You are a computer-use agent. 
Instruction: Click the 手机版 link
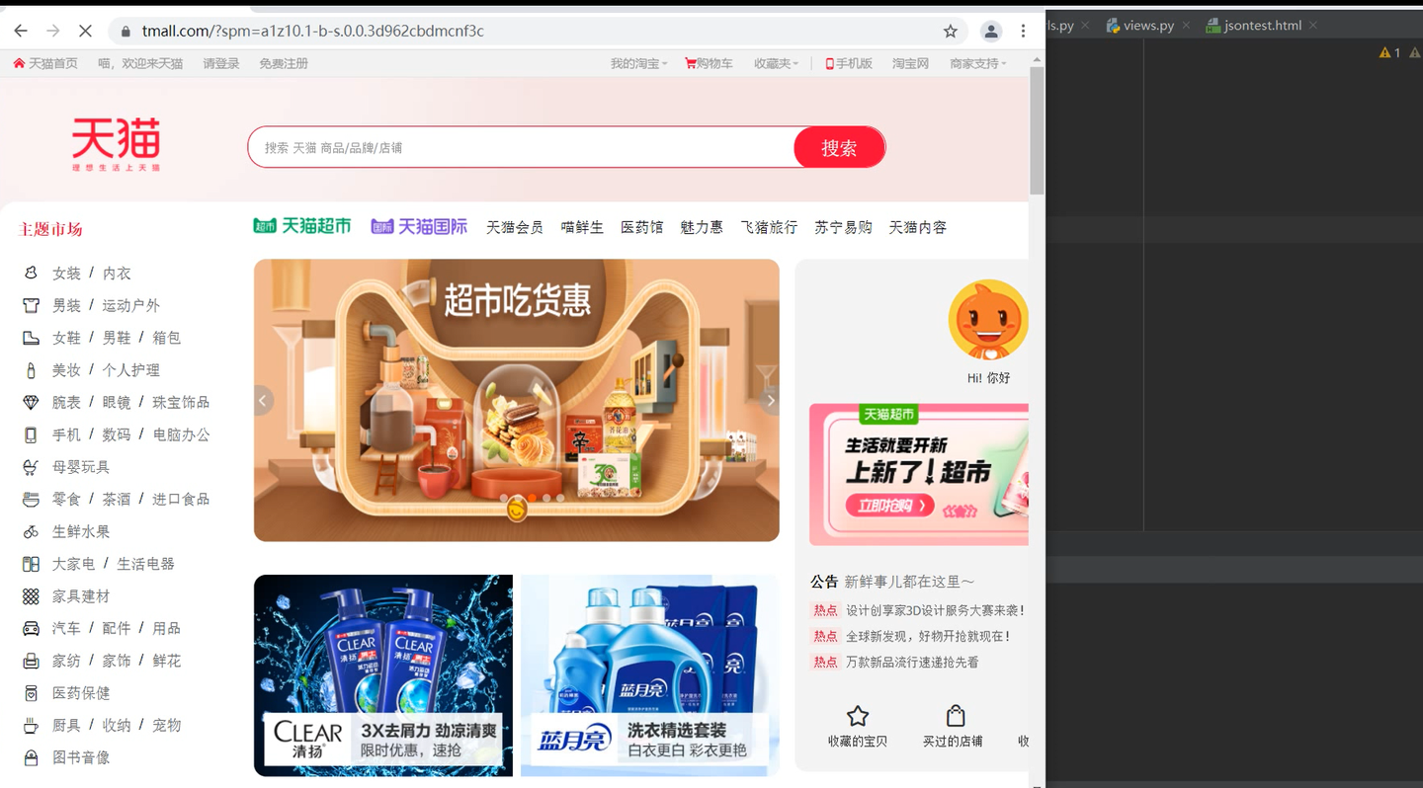[849, 63]
